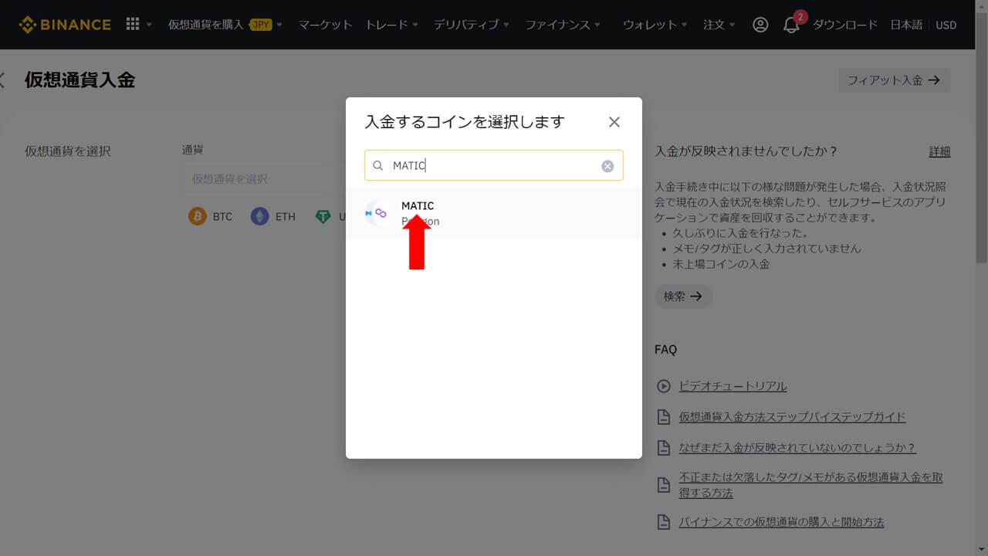Expand the ファイナンス menu
The image size is (988, 556).
tap(563, 25)
